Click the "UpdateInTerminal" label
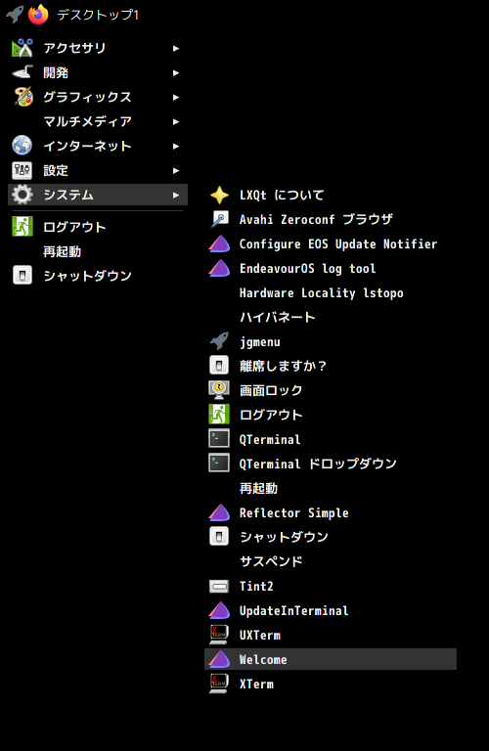Screen dimensions: 489x751 point(294,610)
